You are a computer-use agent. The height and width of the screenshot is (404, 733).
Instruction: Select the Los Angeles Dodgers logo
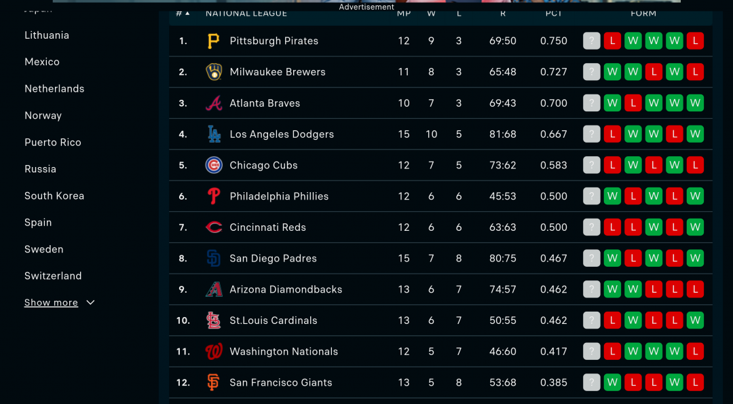(x=214, y=134)
